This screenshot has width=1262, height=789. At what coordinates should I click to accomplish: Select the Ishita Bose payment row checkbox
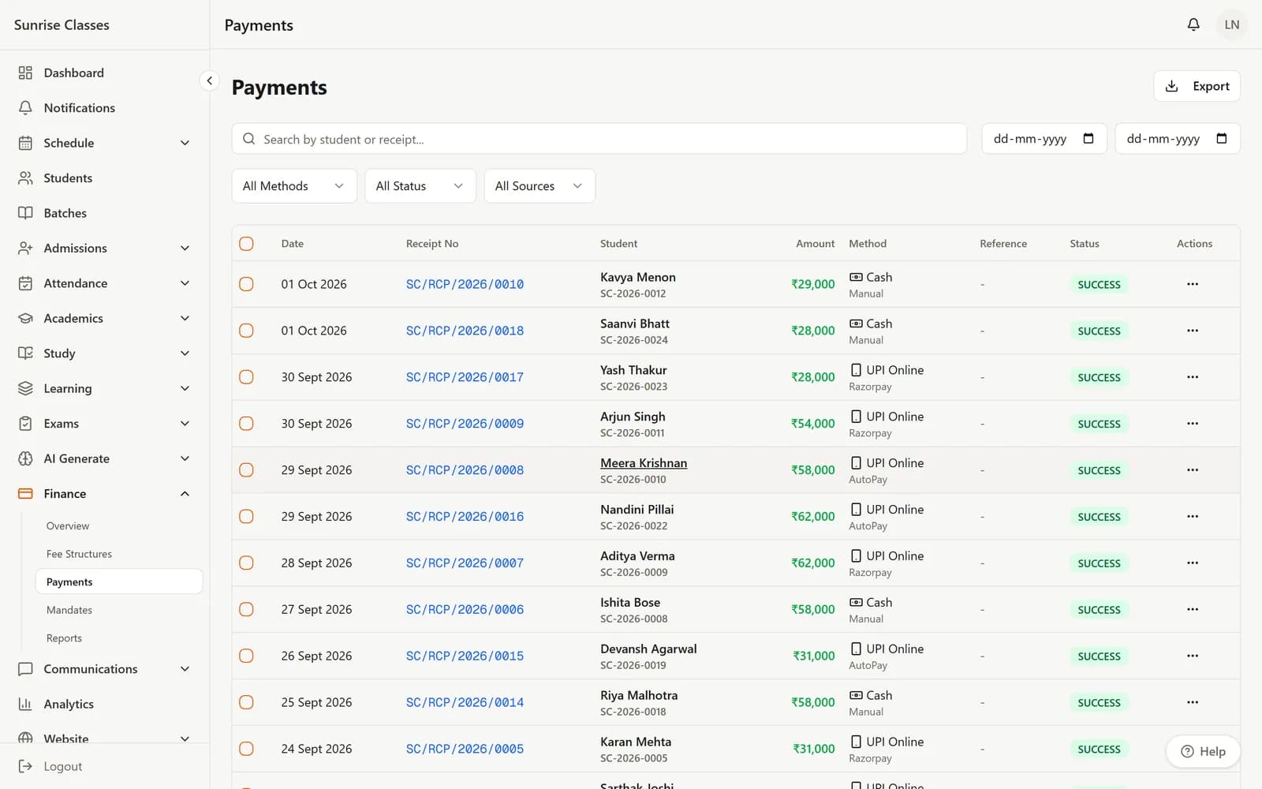click(x=246, y=610)
